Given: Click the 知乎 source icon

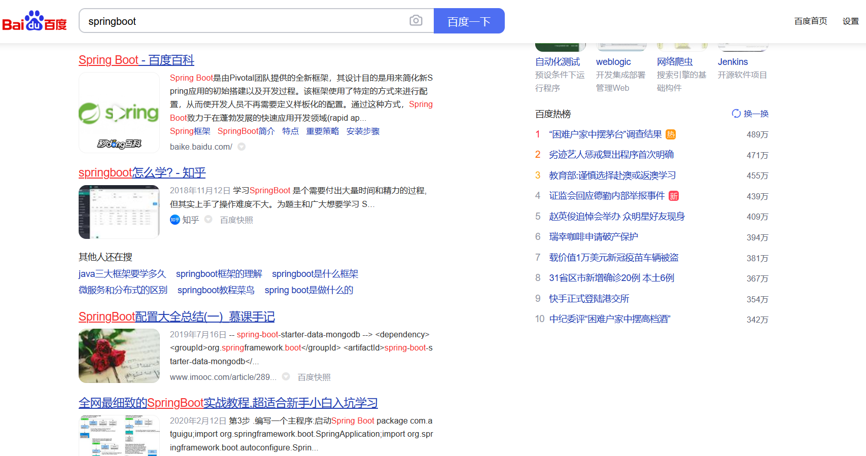Looking at the screenshot, I should (175, 220).
